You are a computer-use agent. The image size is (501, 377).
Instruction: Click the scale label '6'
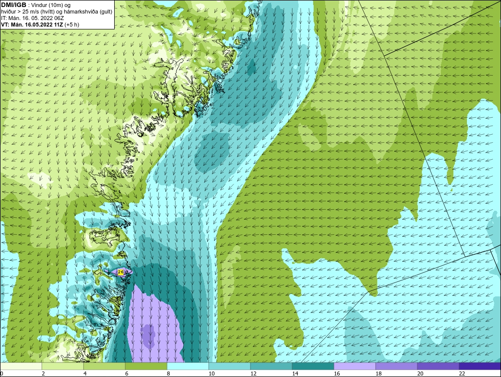[127, 374]
